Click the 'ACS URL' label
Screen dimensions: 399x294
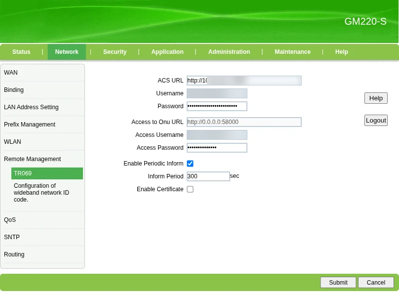pyautogui.click(x=170, y=81)
